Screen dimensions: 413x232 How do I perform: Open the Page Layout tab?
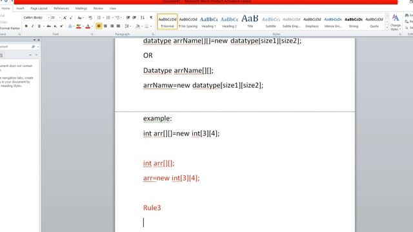[39, 8]
